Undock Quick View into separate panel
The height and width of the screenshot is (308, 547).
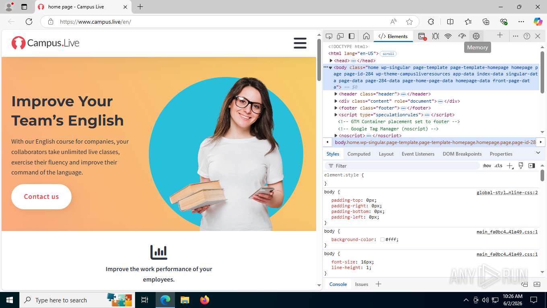click(524, 284)
